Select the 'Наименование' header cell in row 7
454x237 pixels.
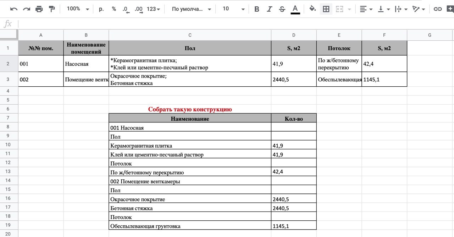[x=190, y=118]
